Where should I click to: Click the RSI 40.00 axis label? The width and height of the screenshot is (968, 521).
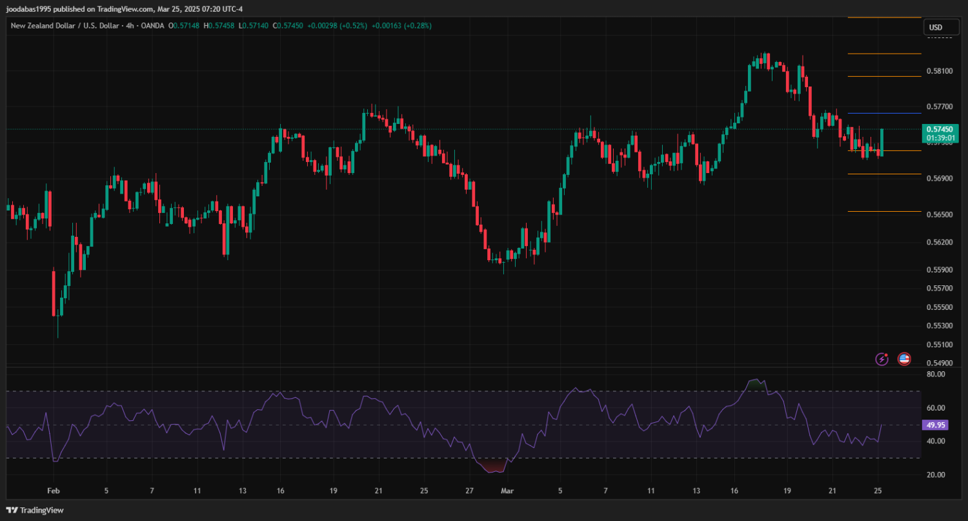936,441
